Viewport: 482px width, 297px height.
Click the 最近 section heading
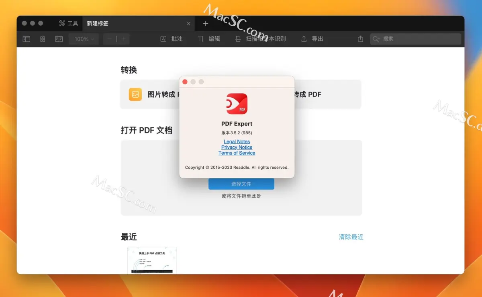pyautogui.click(x=129, y=237)
